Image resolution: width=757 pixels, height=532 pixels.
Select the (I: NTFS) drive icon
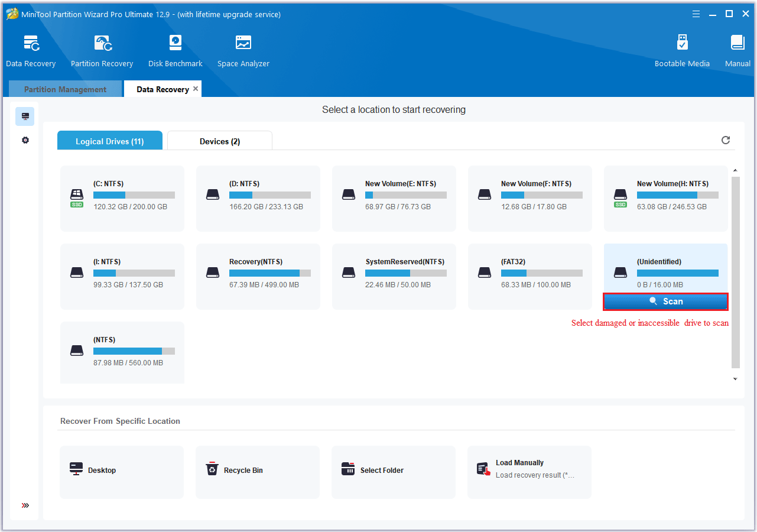point(77,273)
